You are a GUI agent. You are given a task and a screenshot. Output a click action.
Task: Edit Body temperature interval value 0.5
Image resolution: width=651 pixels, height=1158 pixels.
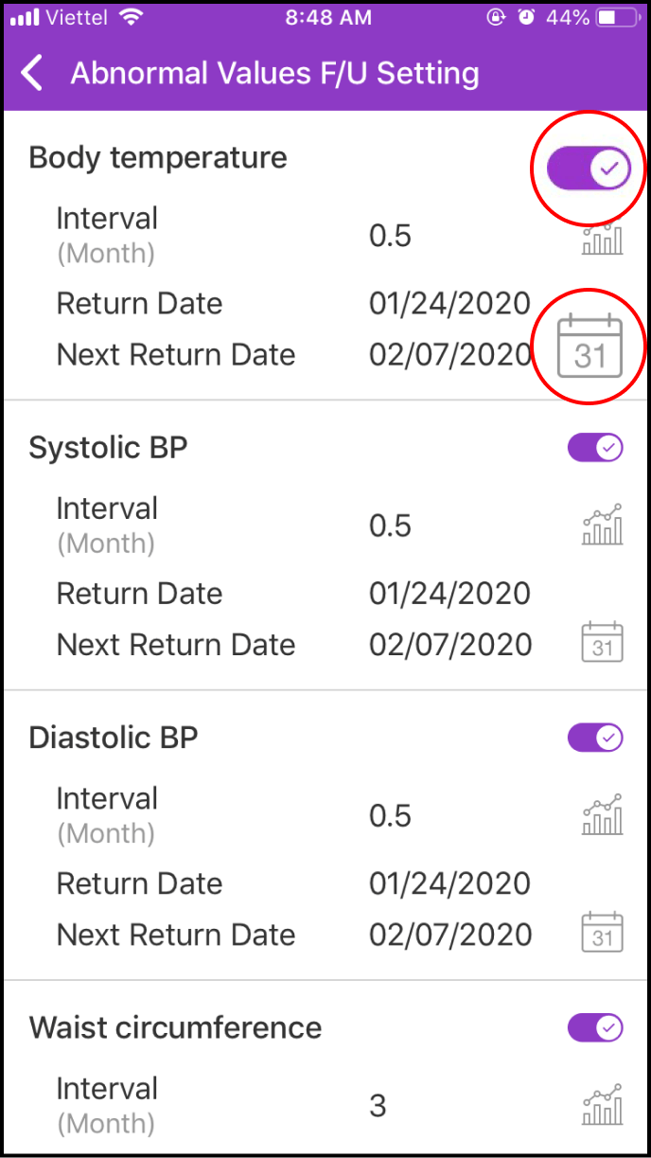[390, 236]
